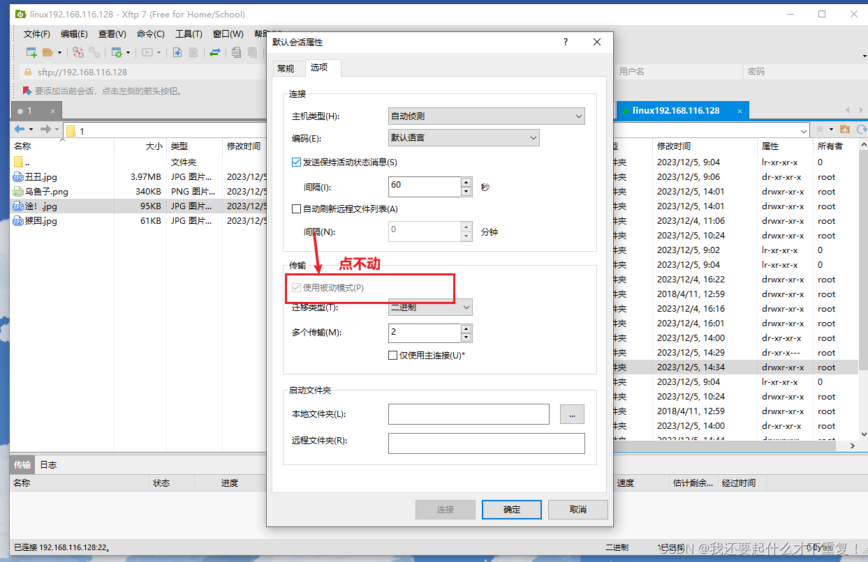Switch to the 日志 tab at the bottom
This screenshot has width=868, height=562.
click(47, 464)
